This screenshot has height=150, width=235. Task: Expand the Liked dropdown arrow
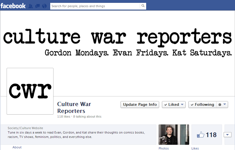(182, 104)
